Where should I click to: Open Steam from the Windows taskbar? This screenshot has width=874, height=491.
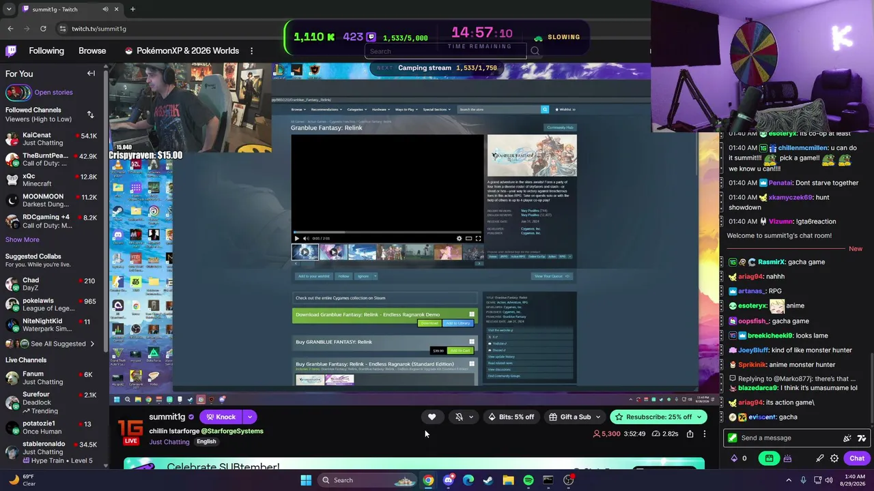coord(488,480)
